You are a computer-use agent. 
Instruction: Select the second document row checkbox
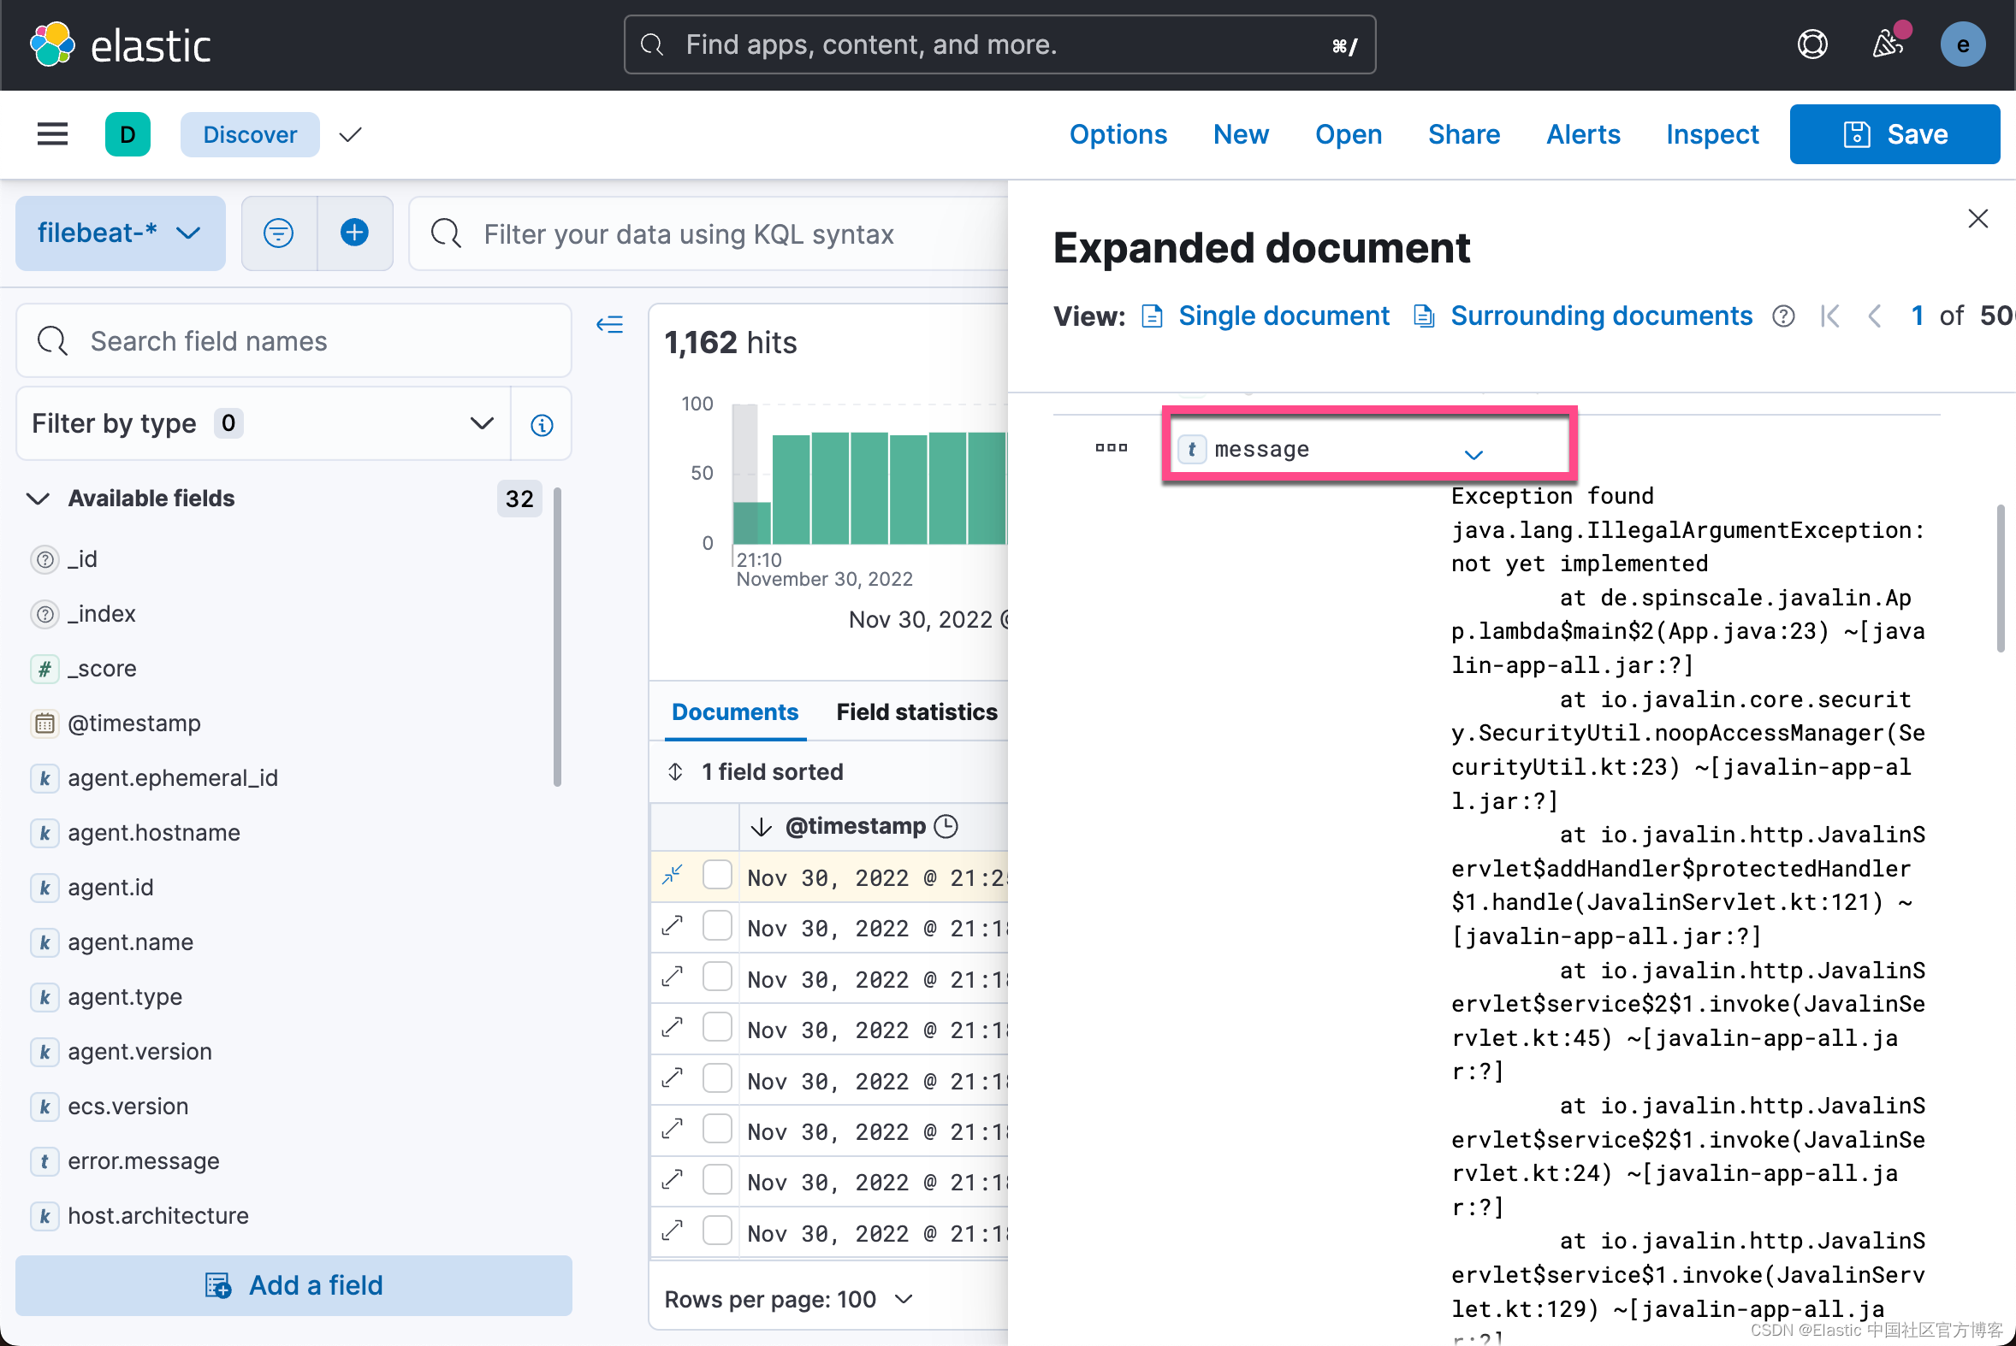[x=717, y=926]
